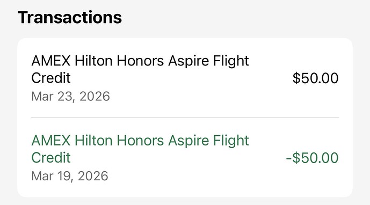Click the $50.00 charge amount
The image size is (370, 205).
[x=315, y=78]
